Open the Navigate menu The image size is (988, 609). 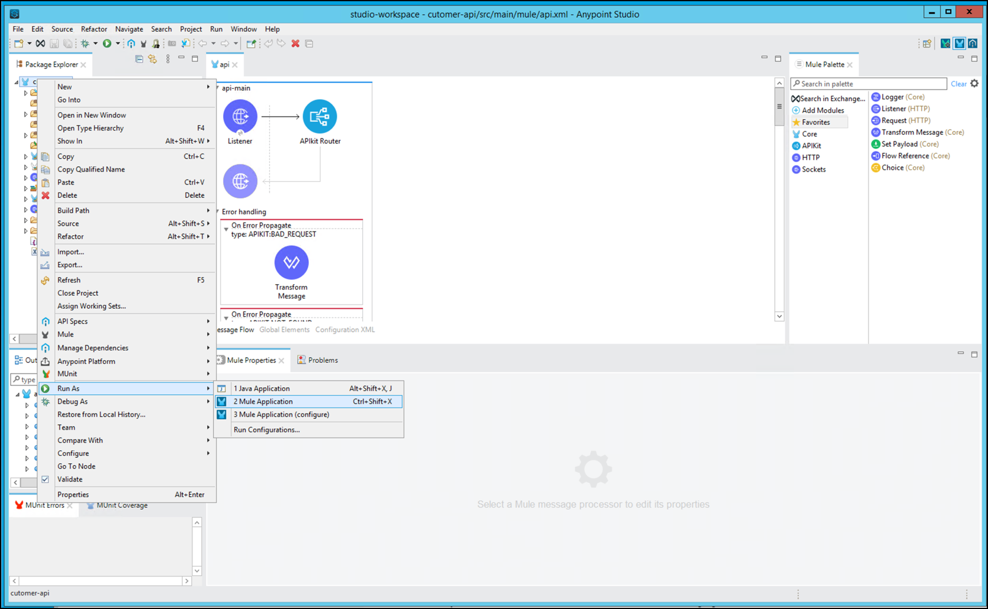pyautogui.click(x=129, y=29)
